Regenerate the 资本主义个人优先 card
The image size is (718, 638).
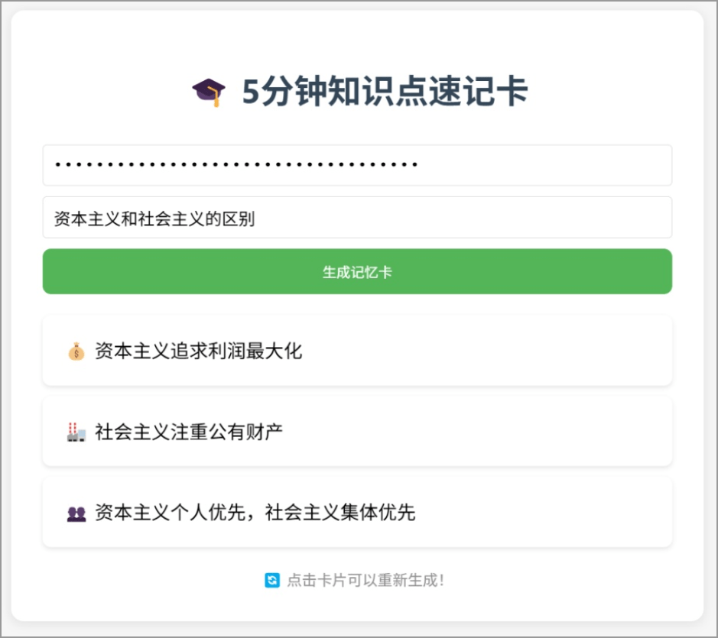(357, 512)
